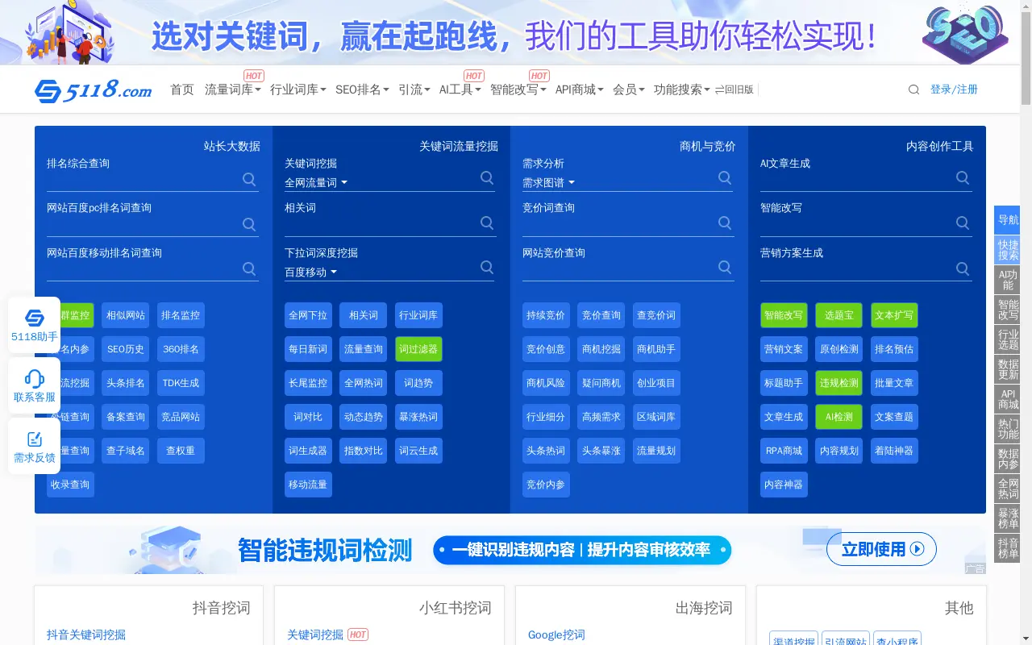Image resolution: width=1032 pixels, height=645 pixels.
Task: Click the 违规检测 button
Action: tap(838, 383)
